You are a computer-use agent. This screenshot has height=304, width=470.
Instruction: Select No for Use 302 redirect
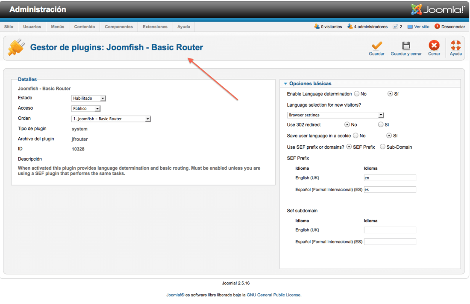347,124
